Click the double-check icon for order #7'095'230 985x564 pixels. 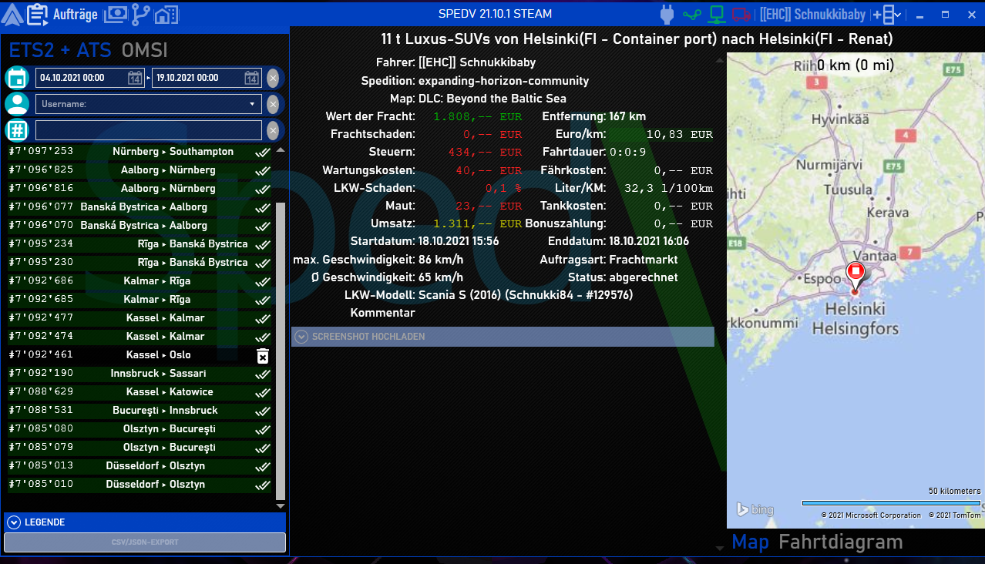[263, 263]
